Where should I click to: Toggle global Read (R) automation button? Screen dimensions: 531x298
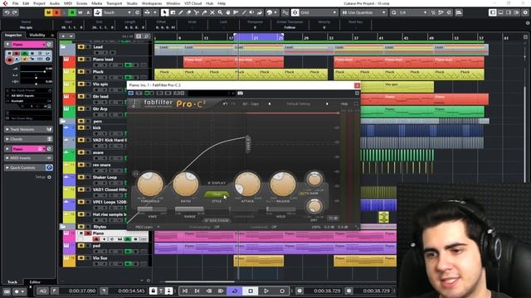tap(72, 12)
